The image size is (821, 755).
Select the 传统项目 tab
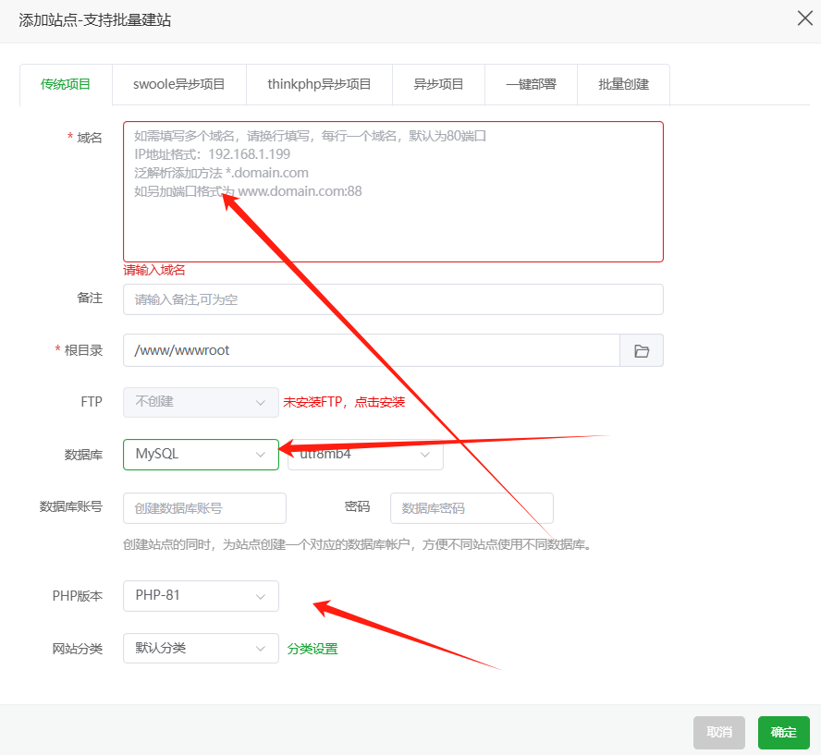65,84
